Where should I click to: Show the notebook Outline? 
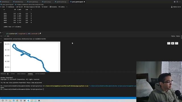point(61,7)
